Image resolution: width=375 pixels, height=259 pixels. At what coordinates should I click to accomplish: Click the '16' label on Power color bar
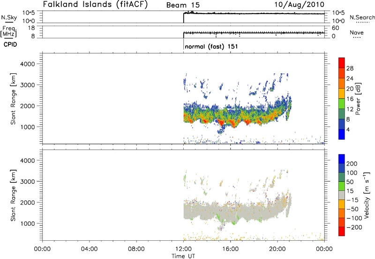[x=350, y=99]
